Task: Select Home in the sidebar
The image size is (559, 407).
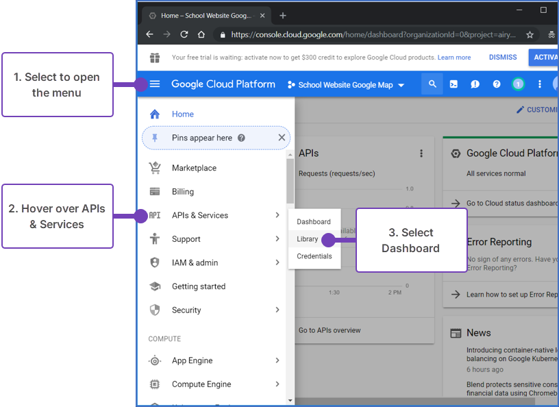Action: pos(182,114)
